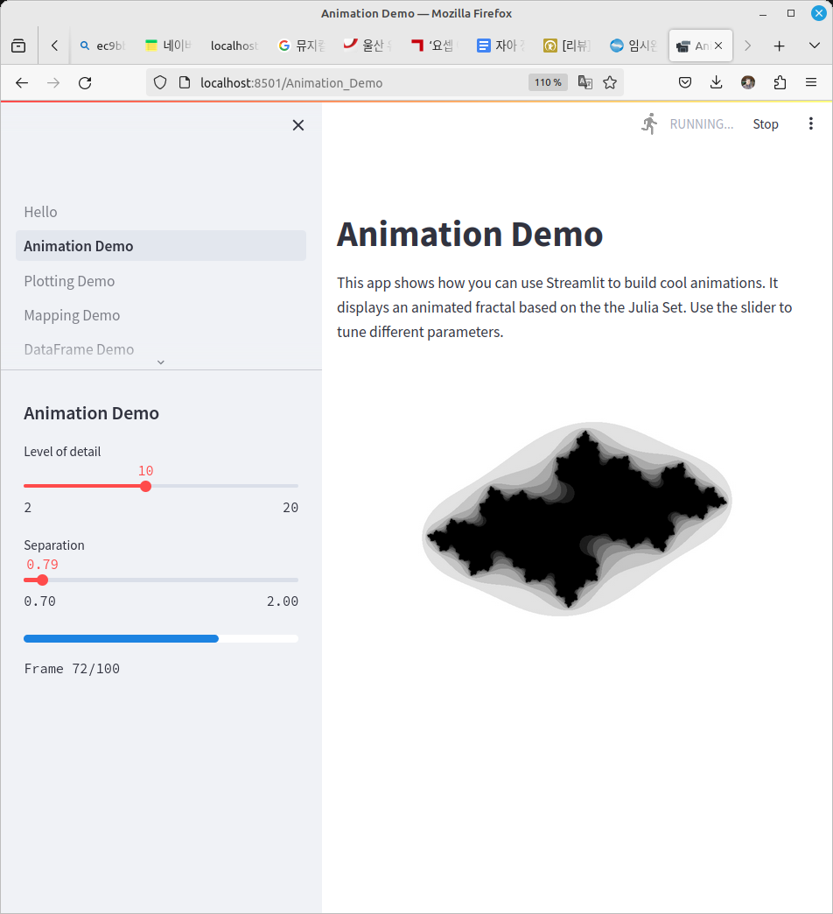
Task: Bookmark this page with star icon
Action: point(610,83)
